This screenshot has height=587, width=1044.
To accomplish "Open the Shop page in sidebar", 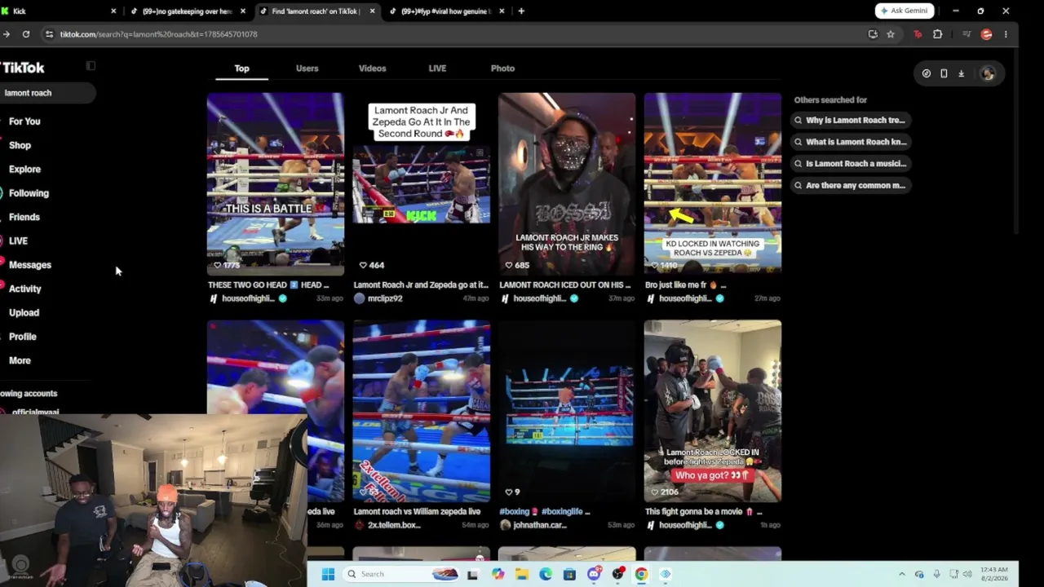I will coord(20,146).
